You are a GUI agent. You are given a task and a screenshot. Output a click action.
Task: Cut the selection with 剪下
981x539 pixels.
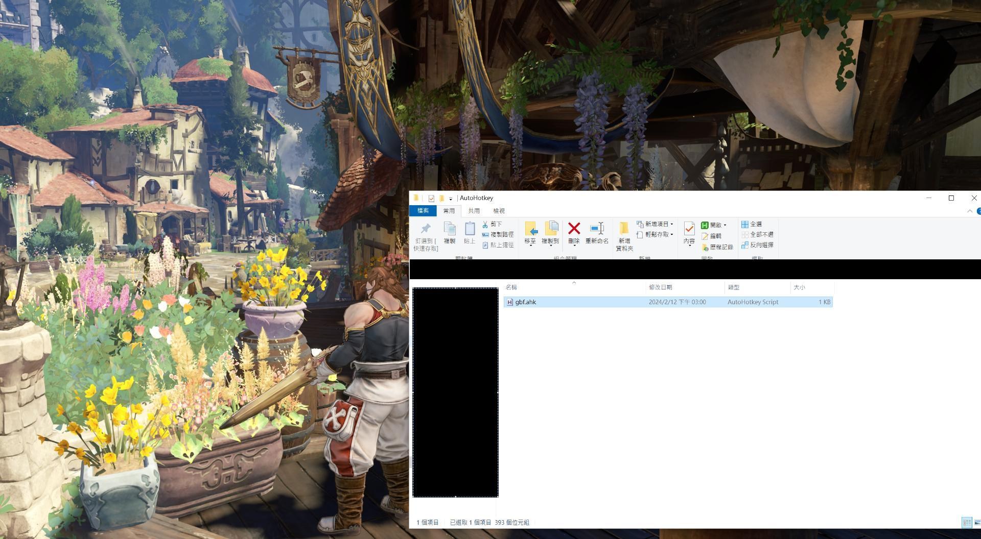tap(492, 224)
